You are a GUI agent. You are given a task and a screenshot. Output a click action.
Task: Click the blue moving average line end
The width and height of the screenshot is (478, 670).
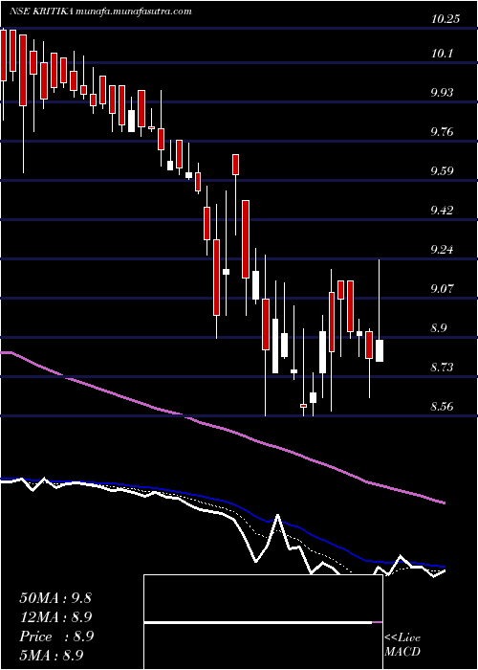click(x=445, y=567)
